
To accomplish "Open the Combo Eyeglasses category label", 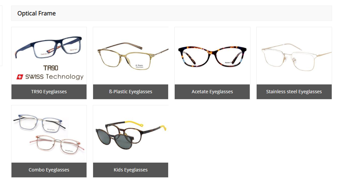I will pyautogui.click(x=49, y=170).
